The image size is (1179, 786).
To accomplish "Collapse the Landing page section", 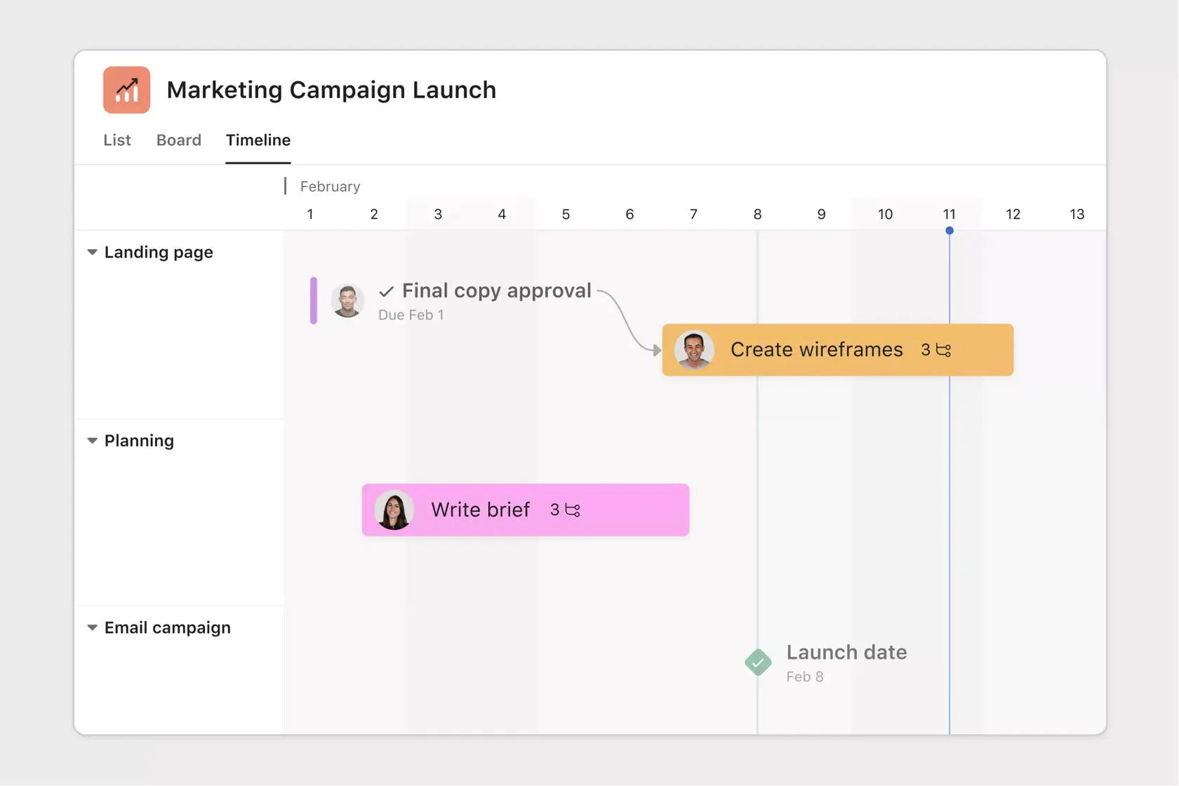I will (92, 252).
